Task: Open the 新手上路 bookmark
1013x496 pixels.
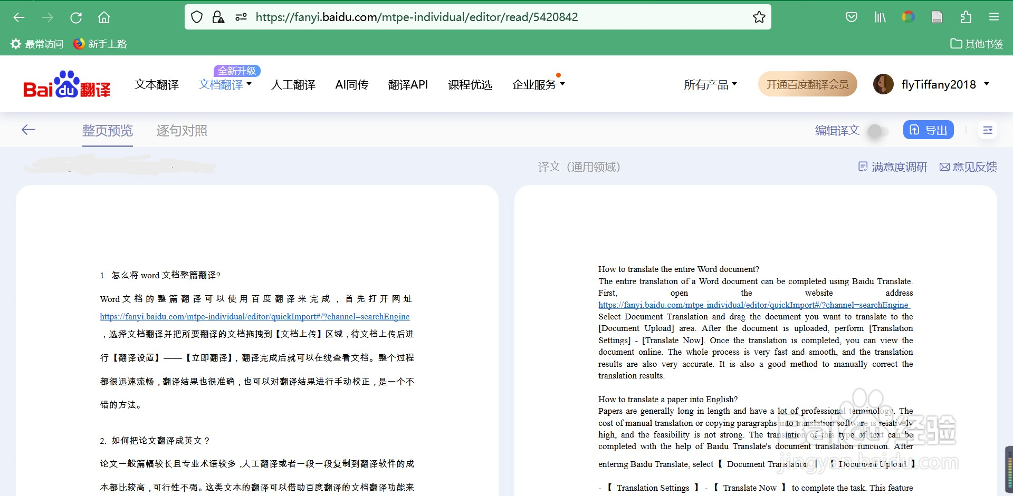Action: coord(100,44)
